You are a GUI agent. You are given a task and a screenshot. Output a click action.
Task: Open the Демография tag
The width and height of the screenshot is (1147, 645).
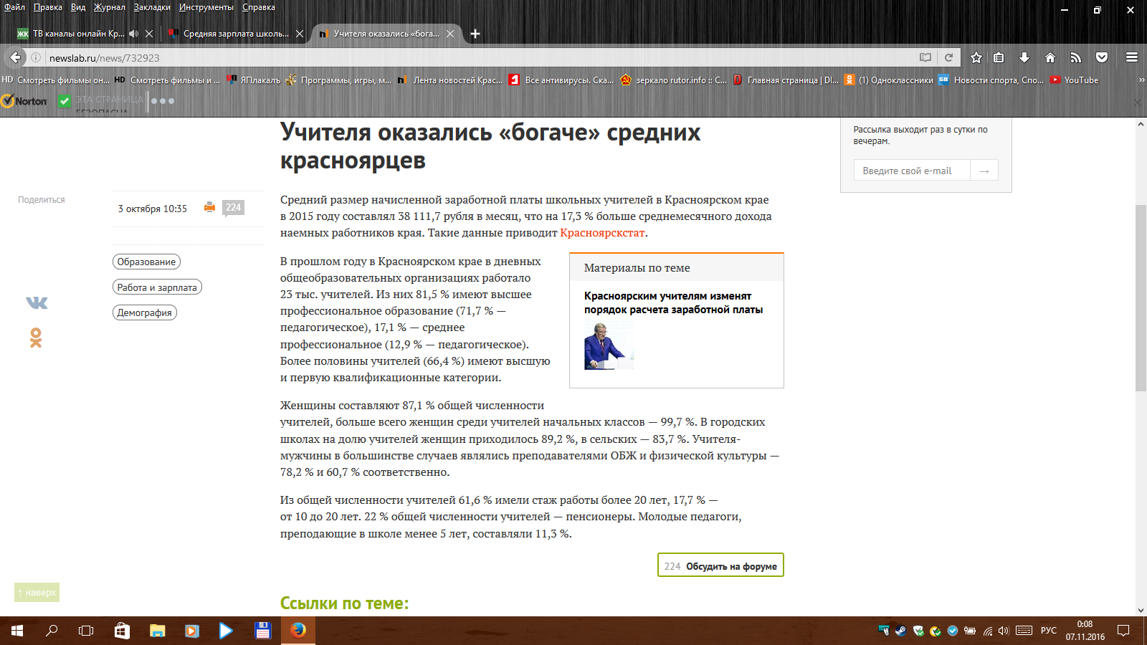point(145,312)
